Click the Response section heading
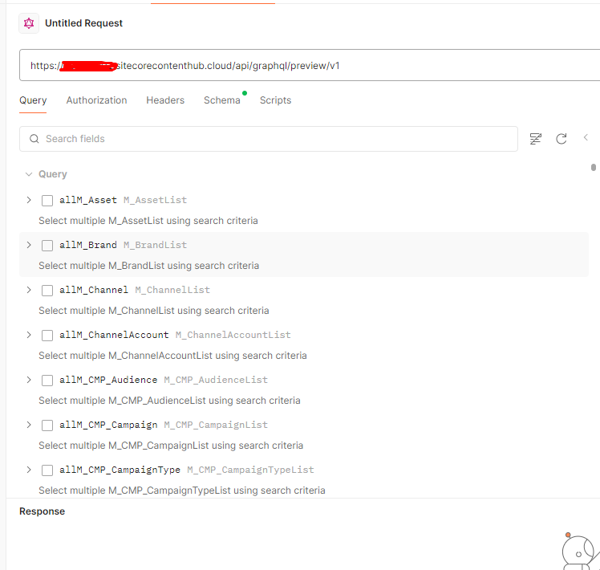The width and height of the screenshot is (600, 570). (42, 511)
